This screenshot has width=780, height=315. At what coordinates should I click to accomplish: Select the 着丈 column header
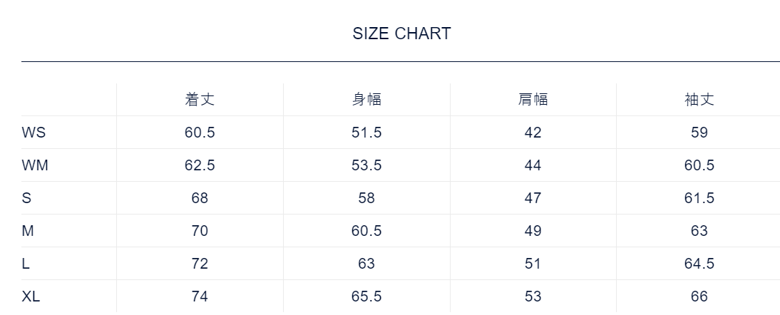coord(200,100)
